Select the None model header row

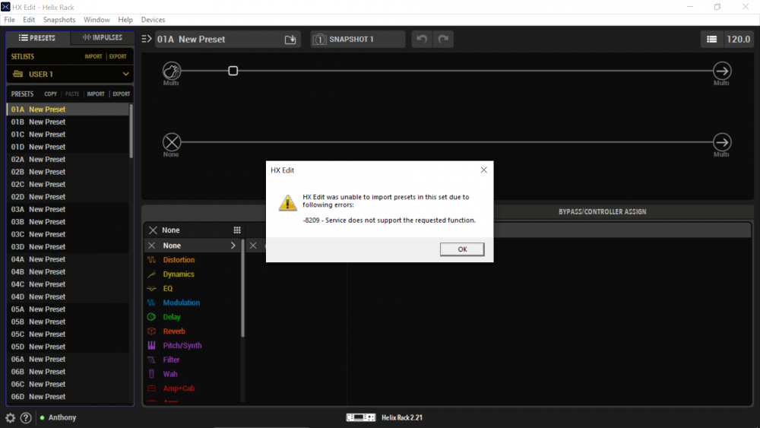[x=194, y=230]
